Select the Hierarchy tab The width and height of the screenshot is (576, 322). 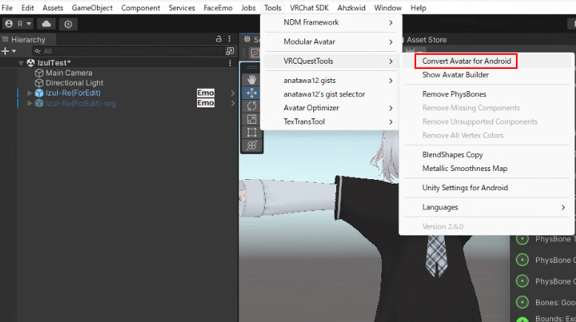pyautogui.click(x=28, y=40)
